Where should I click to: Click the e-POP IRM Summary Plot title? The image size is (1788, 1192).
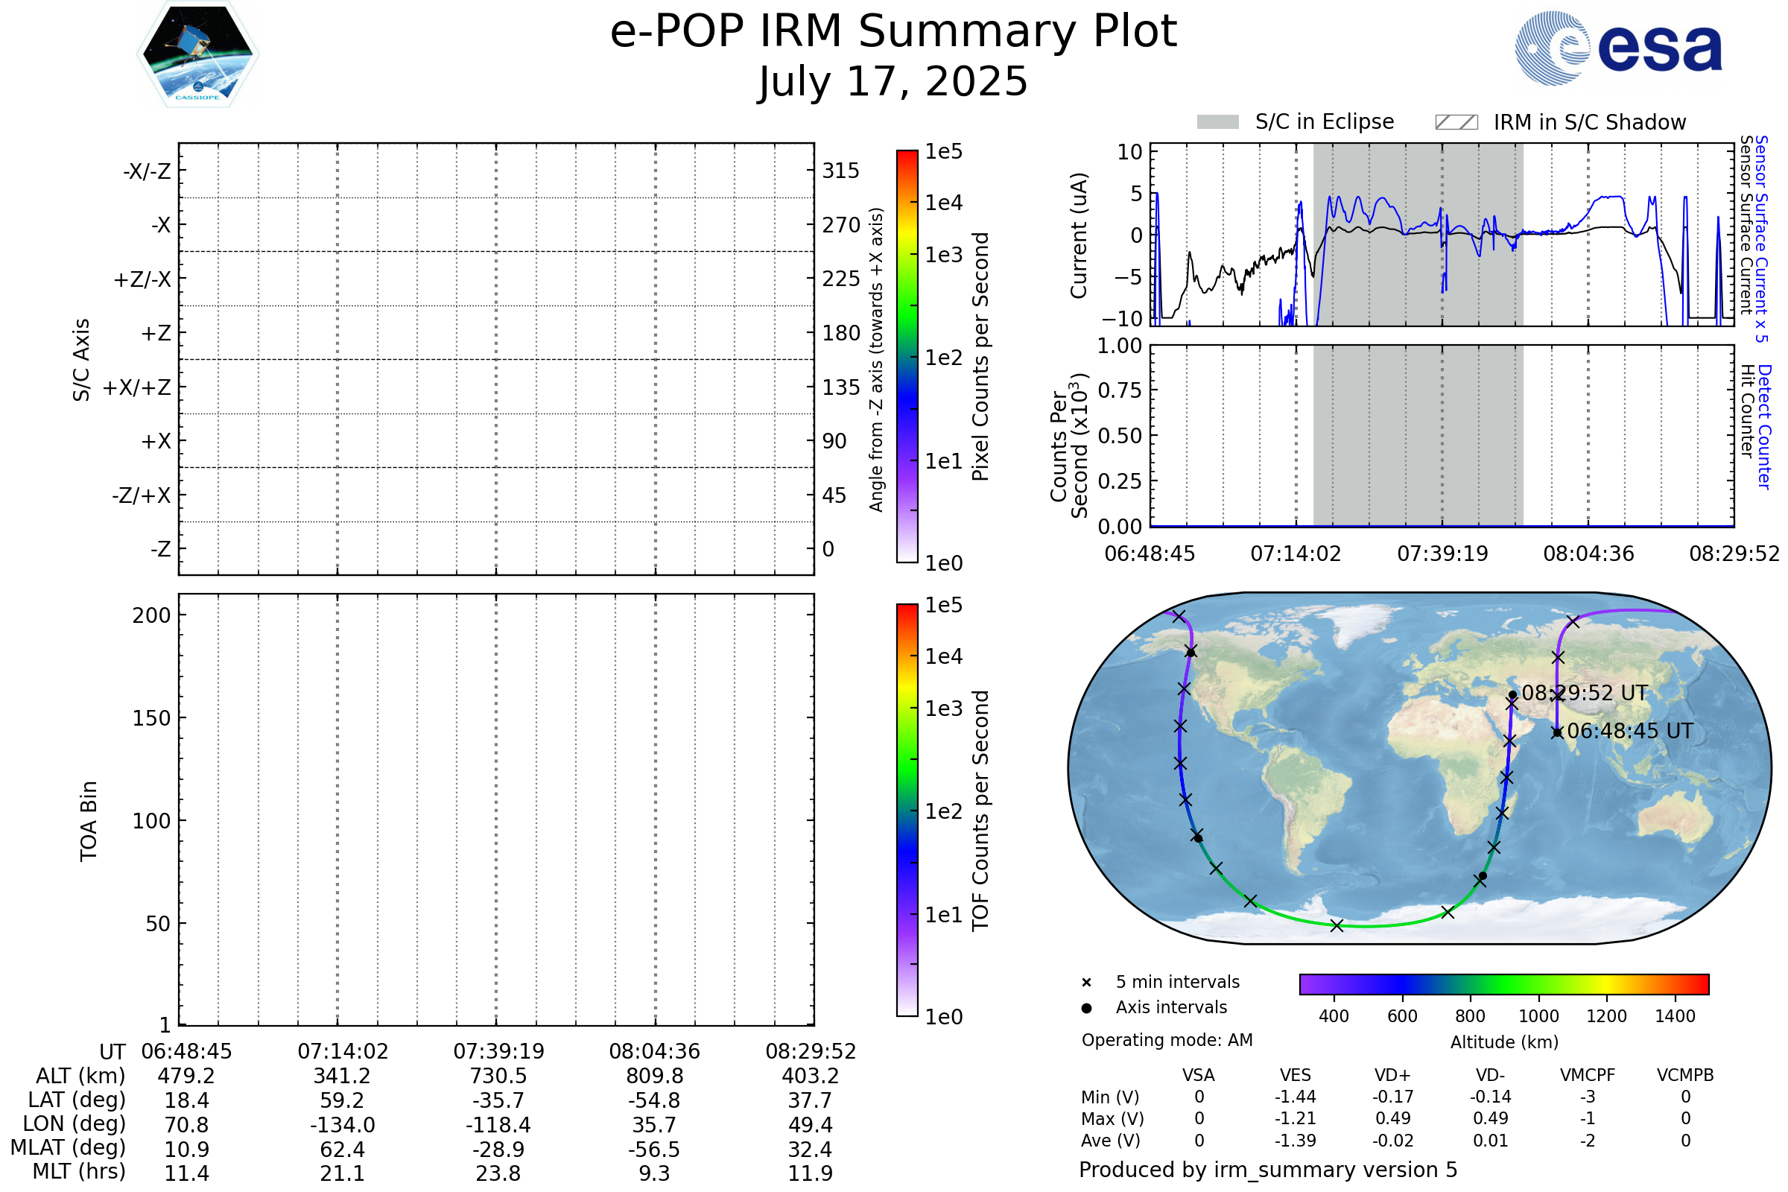point(893,32)
